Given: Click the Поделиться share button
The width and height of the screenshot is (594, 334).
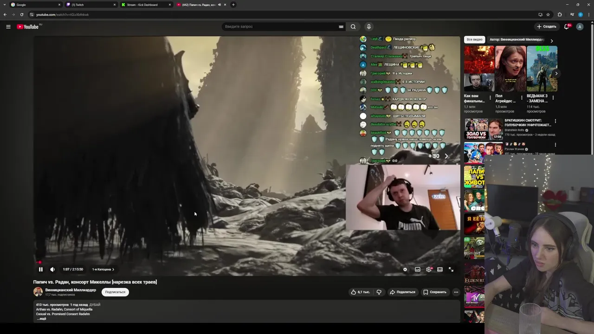Looking at the screenshot, I should click(x=402, y=292).
